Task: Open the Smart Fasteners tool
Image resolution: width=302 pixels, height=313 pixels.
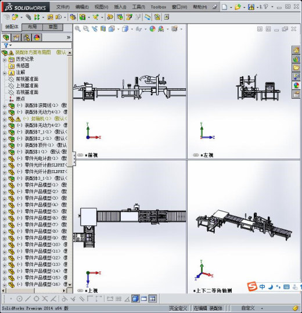Action: pyautogui.click(x=50, y=17)
